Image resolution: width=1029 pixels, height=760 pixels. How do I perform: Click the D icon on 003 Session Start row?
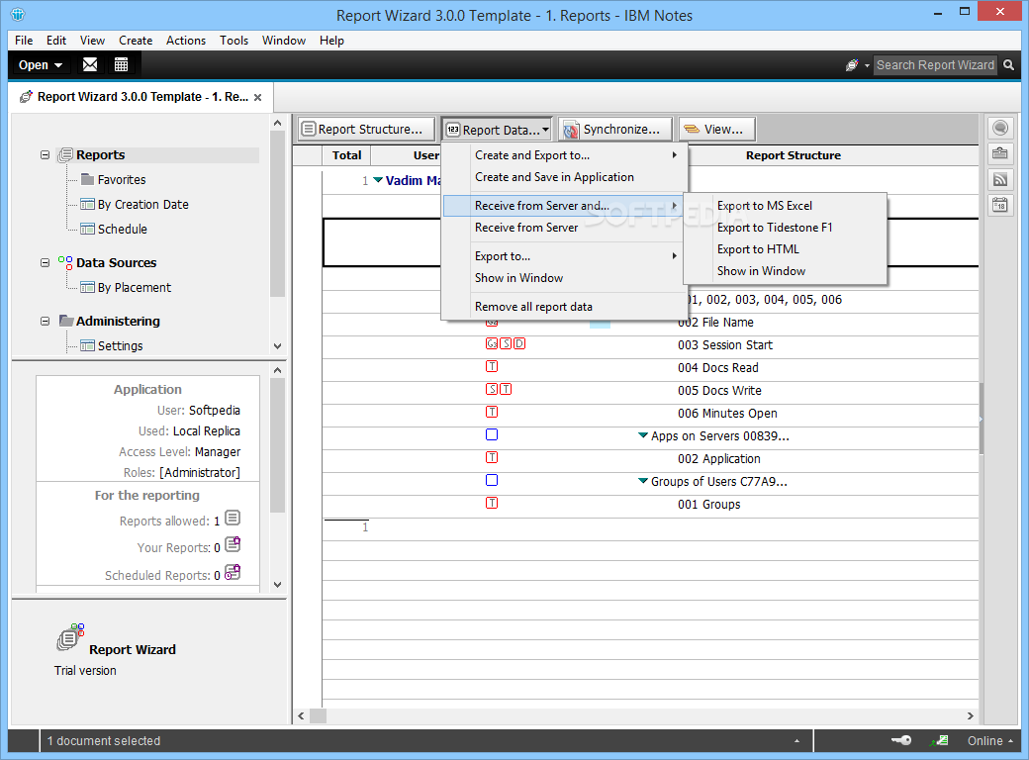[519, 343]
